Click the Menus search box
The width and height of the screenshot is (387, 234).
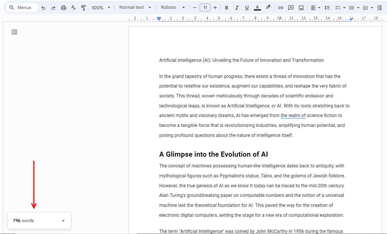pos(22,8)
